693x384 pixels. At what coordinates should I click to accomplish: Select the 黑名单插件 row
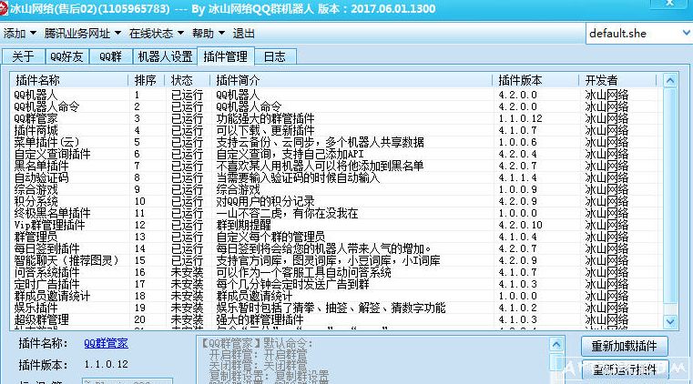pyautogui.click(x=338, y=166)
